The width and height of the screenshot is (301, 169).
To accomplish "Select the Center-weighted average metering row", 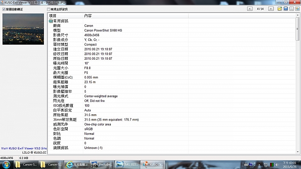I will [x=172, y=96].
